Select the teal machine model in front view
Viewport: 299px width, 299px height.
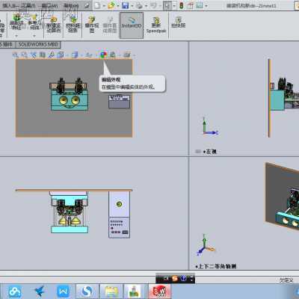pyautogui.click(x=69, y=100)
